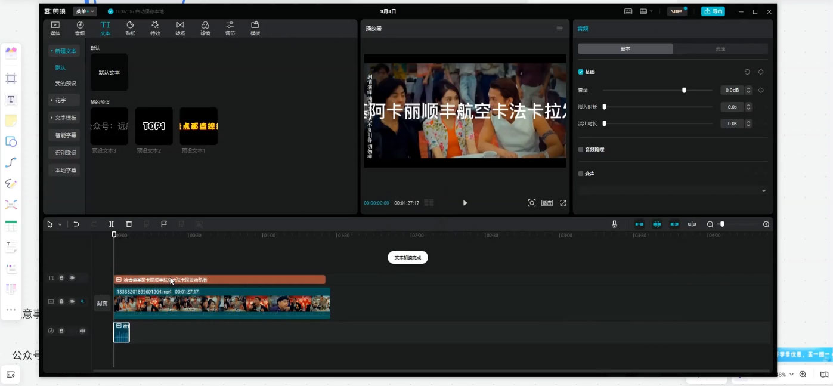Hide the text track with eye icon

point(72,278)
